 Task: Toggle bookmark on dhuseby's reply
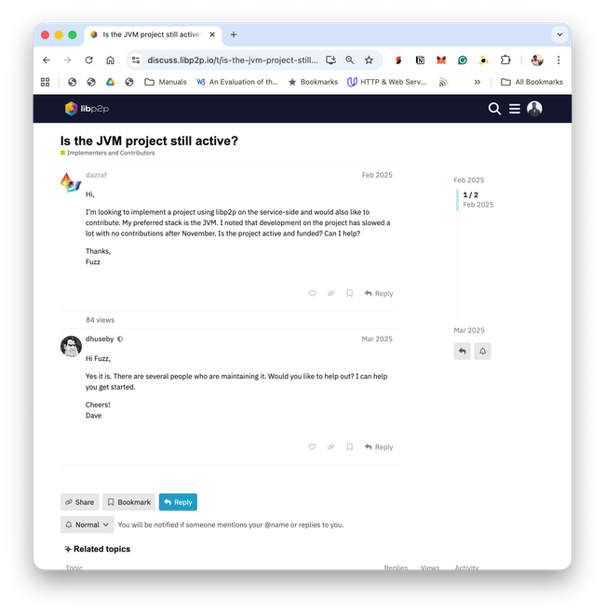click(x=350, y=447)
